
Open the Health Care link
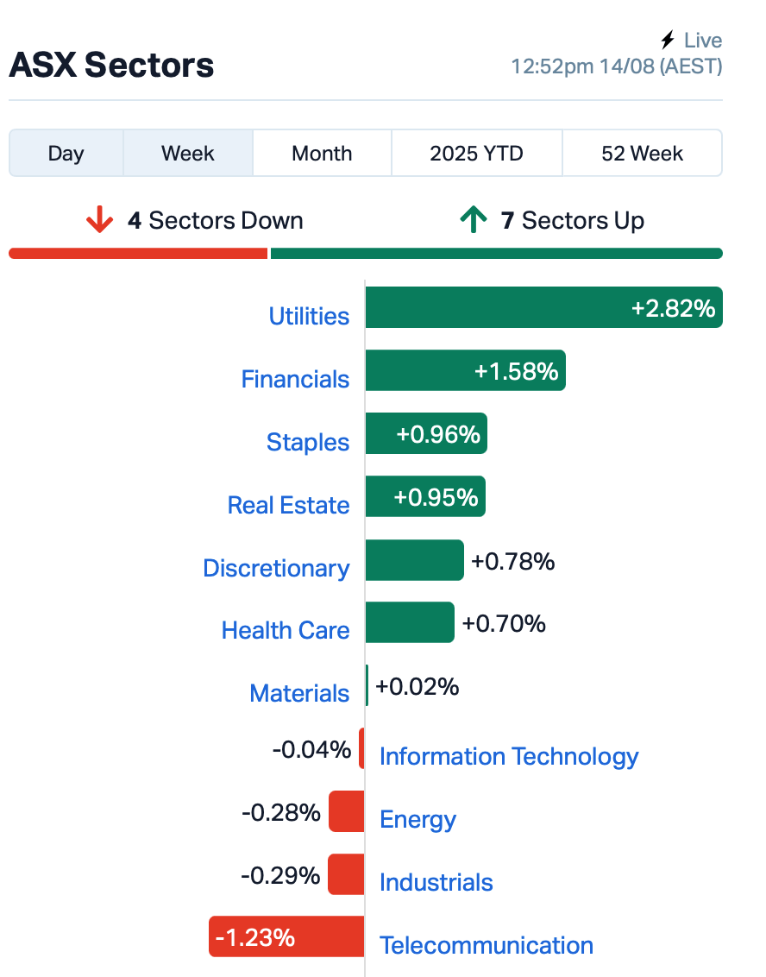coord(286,630)
